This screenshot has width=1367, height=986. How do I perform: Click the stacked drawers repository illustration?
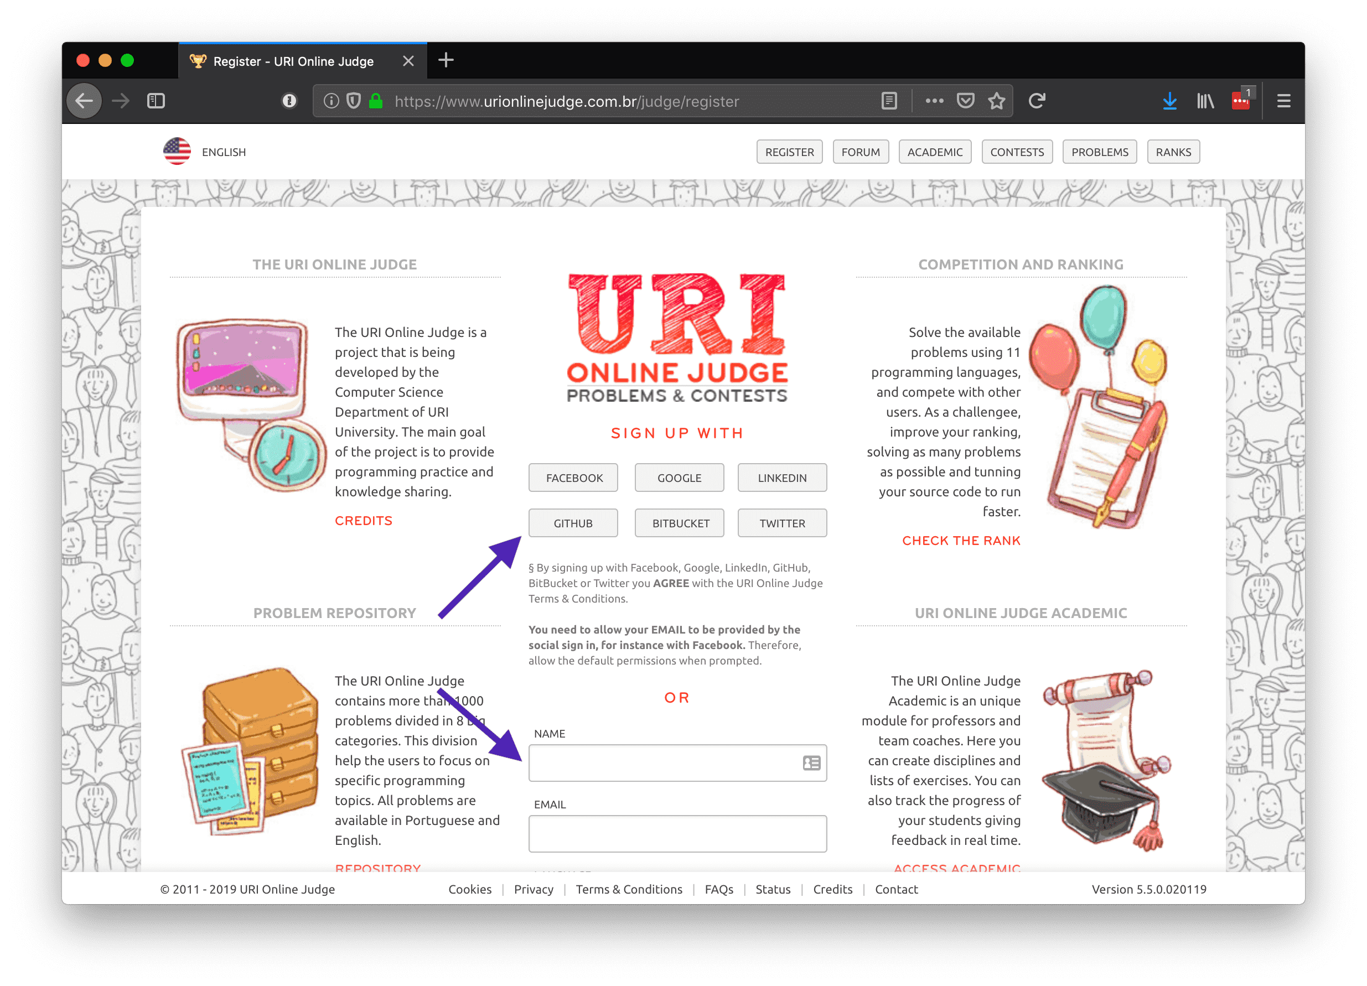point(251,750)
